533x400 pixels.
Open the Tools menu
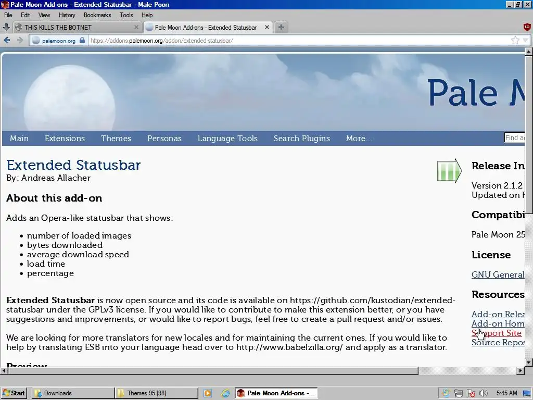click(126, 15)
